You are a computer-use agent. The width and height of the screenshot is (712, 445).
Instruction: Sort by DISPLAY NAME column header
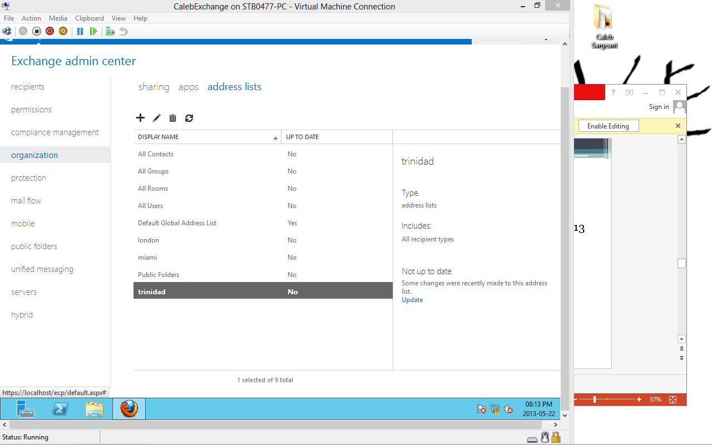click(207, 137)
